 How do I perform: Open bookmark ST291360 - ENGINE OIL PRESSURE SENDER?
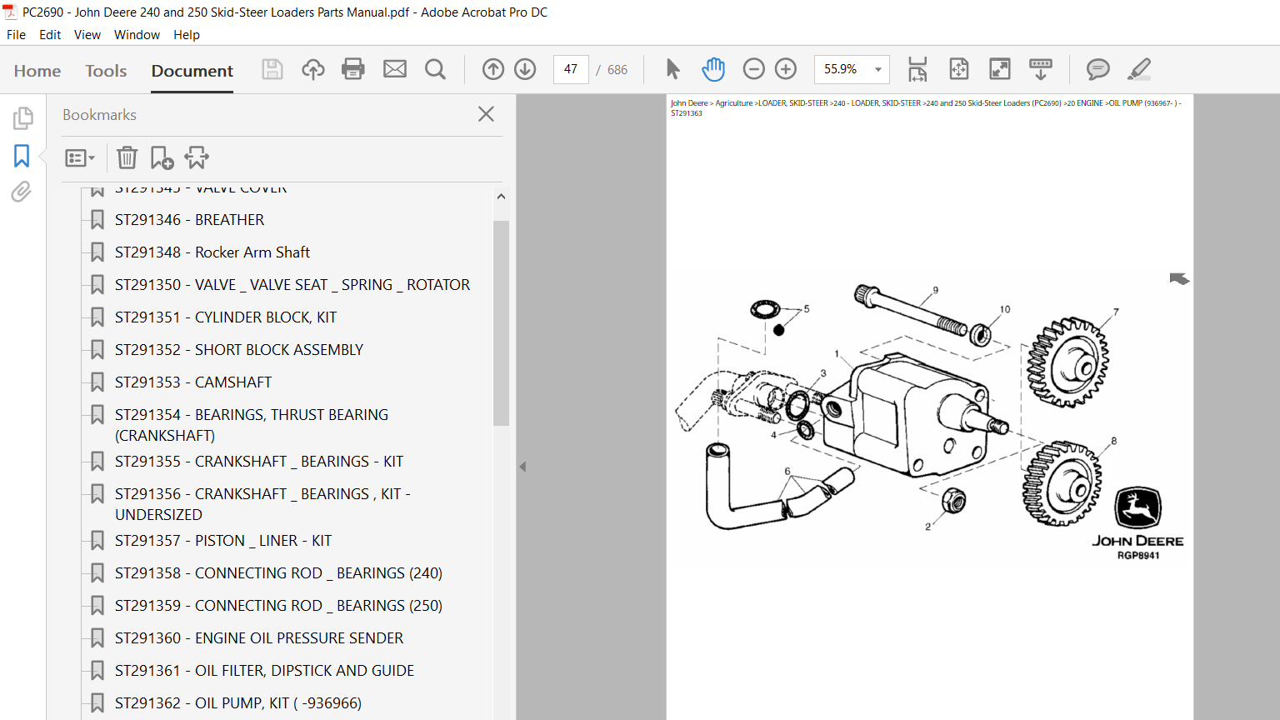point(259,637)
